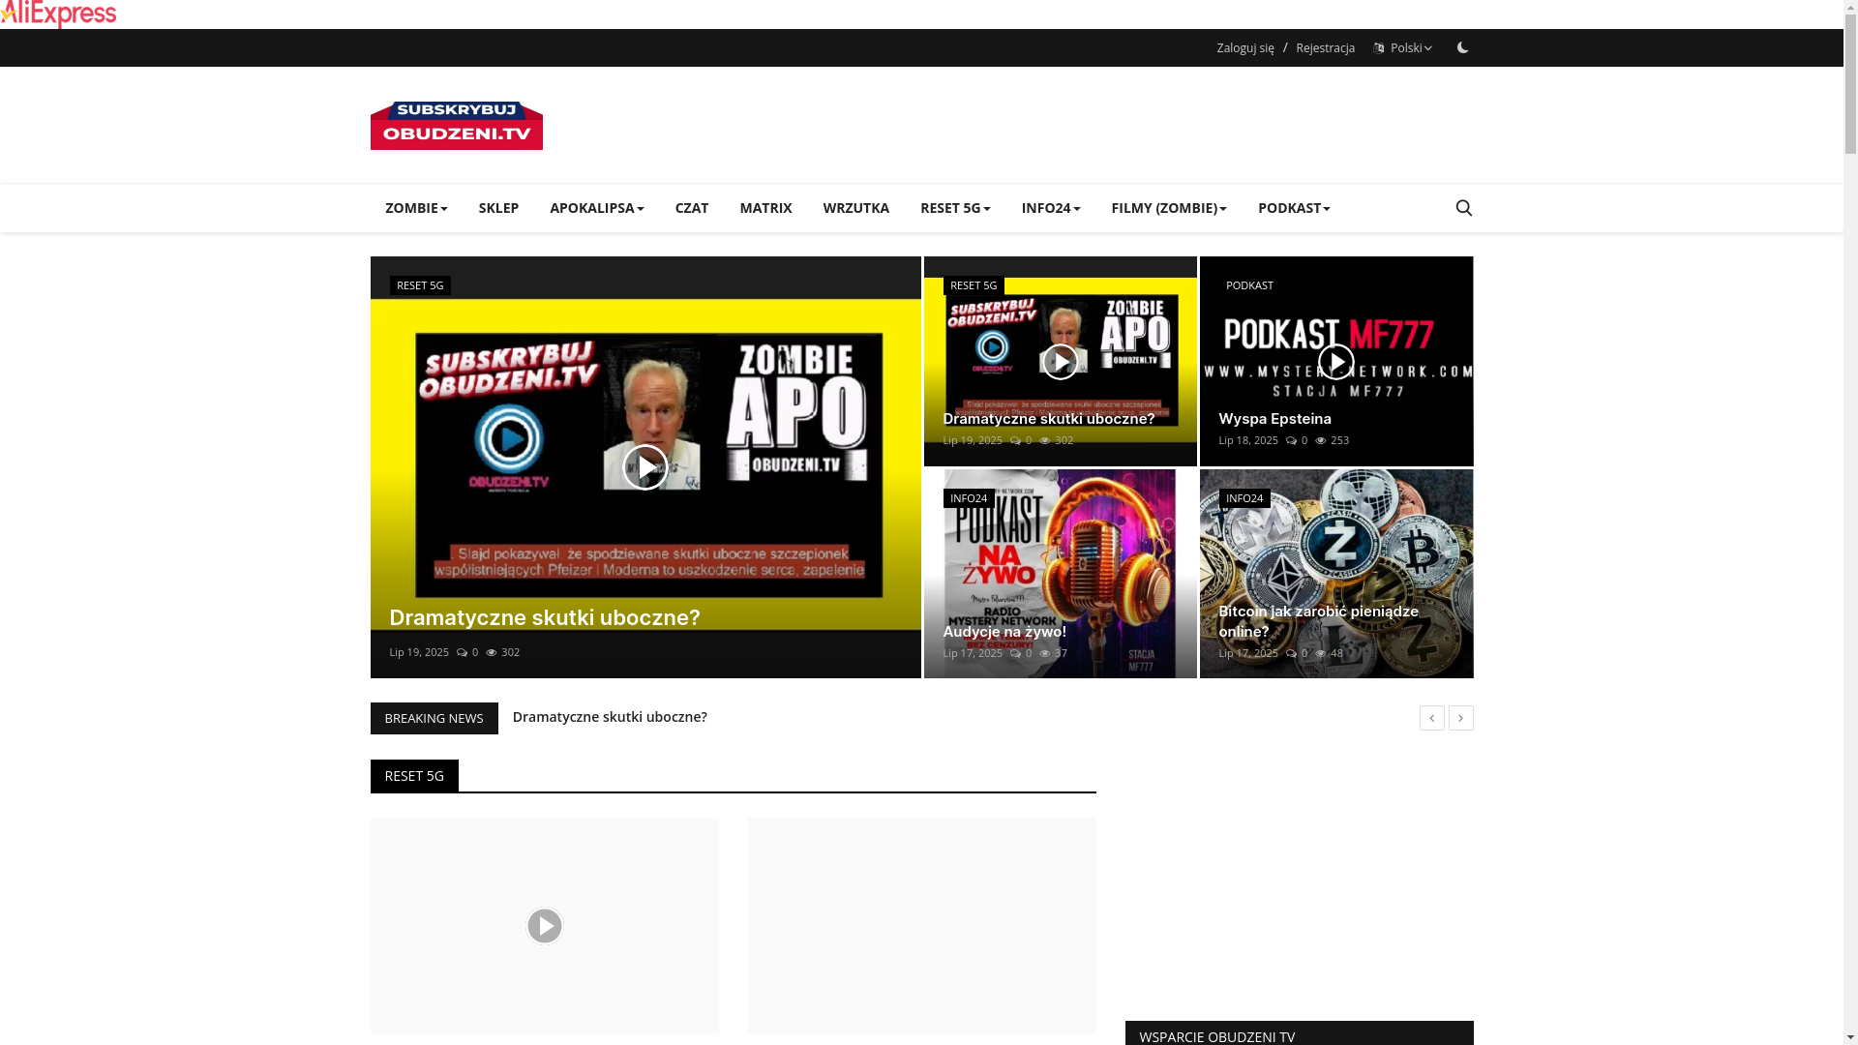Click the Lip 18, 2025 date
The image size is (1858, 1045).
(1248, 440)
